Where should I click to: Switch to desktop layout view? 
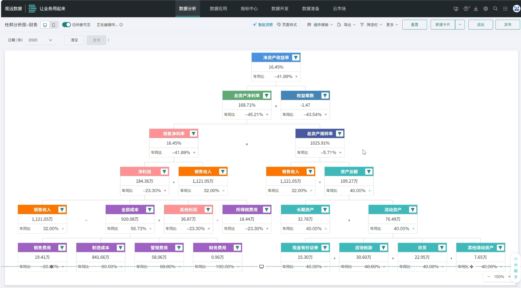(45, 25)
